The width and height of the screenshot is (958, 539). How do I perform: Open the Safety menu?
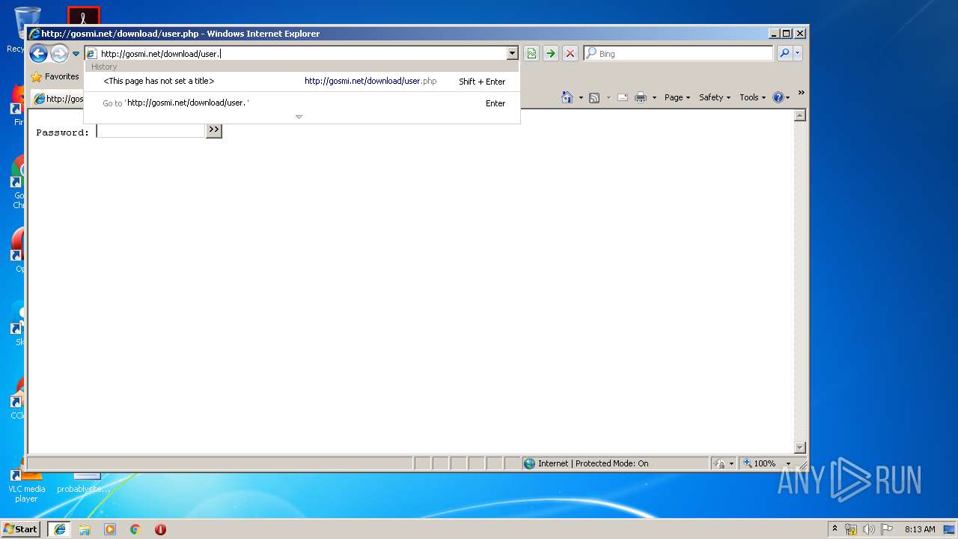714,97
